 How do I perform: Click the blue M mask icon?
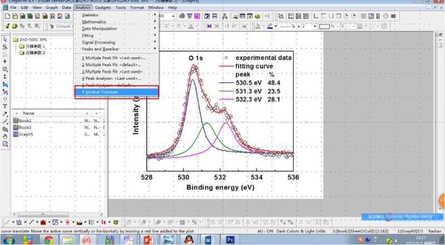tap(210, 26)
